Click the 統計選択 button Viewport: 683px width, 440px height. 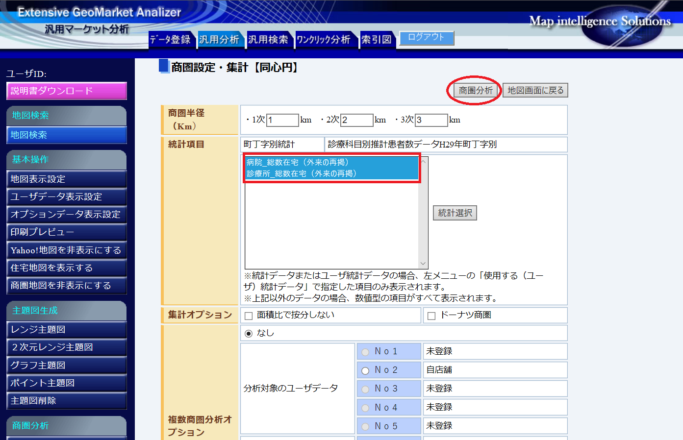point(455,213)
